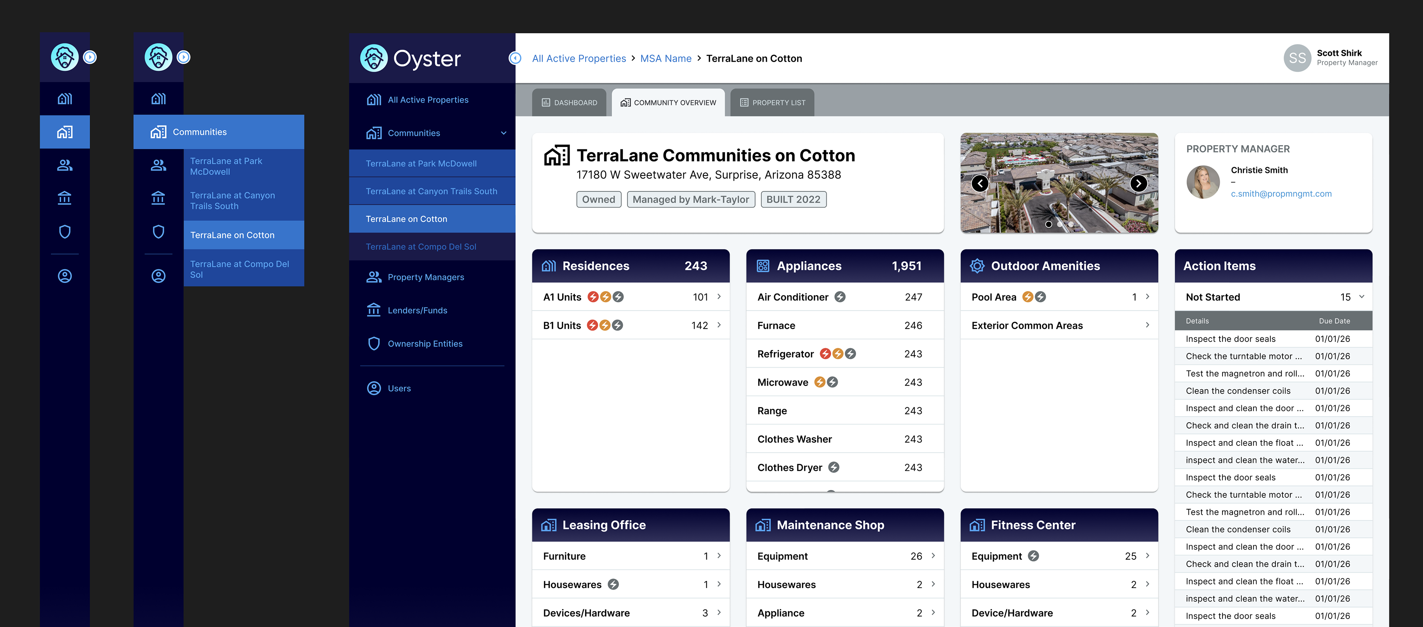This screenshot has width=1423, height=627.
Task: Click BUILT 2022 tag
Action: (x=793, y=199)
